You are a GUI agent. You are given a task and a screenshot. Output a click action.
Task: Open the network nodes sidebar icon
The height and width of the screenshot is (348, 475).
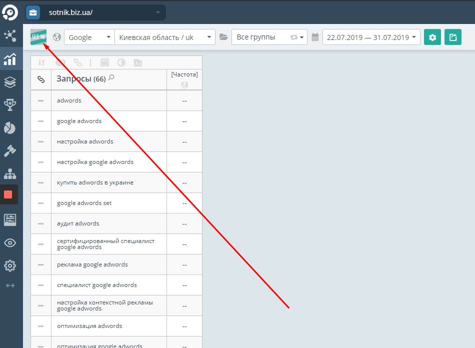pyautogui.click(x=10, y=35)
